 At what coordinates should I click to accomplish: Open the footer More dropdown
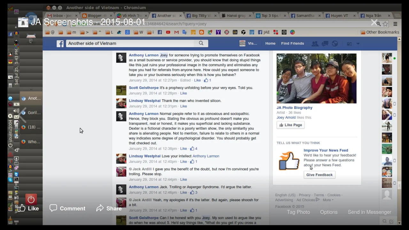(328, 200)
